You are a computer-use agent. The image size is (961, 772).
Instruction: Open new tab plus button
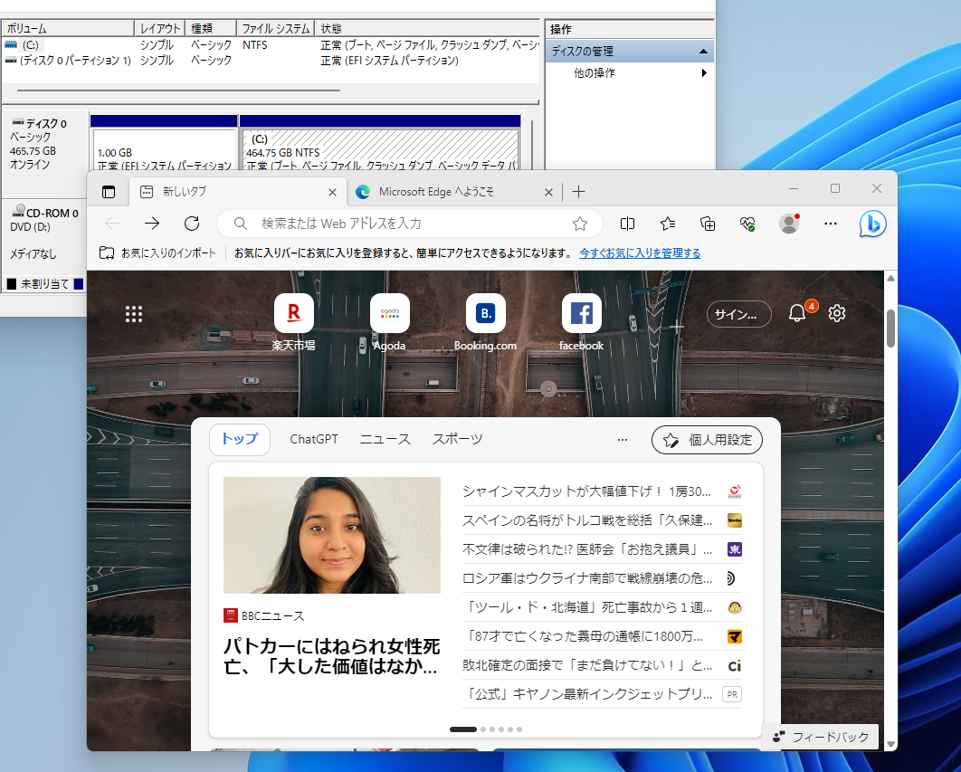(x=578, y=192)
